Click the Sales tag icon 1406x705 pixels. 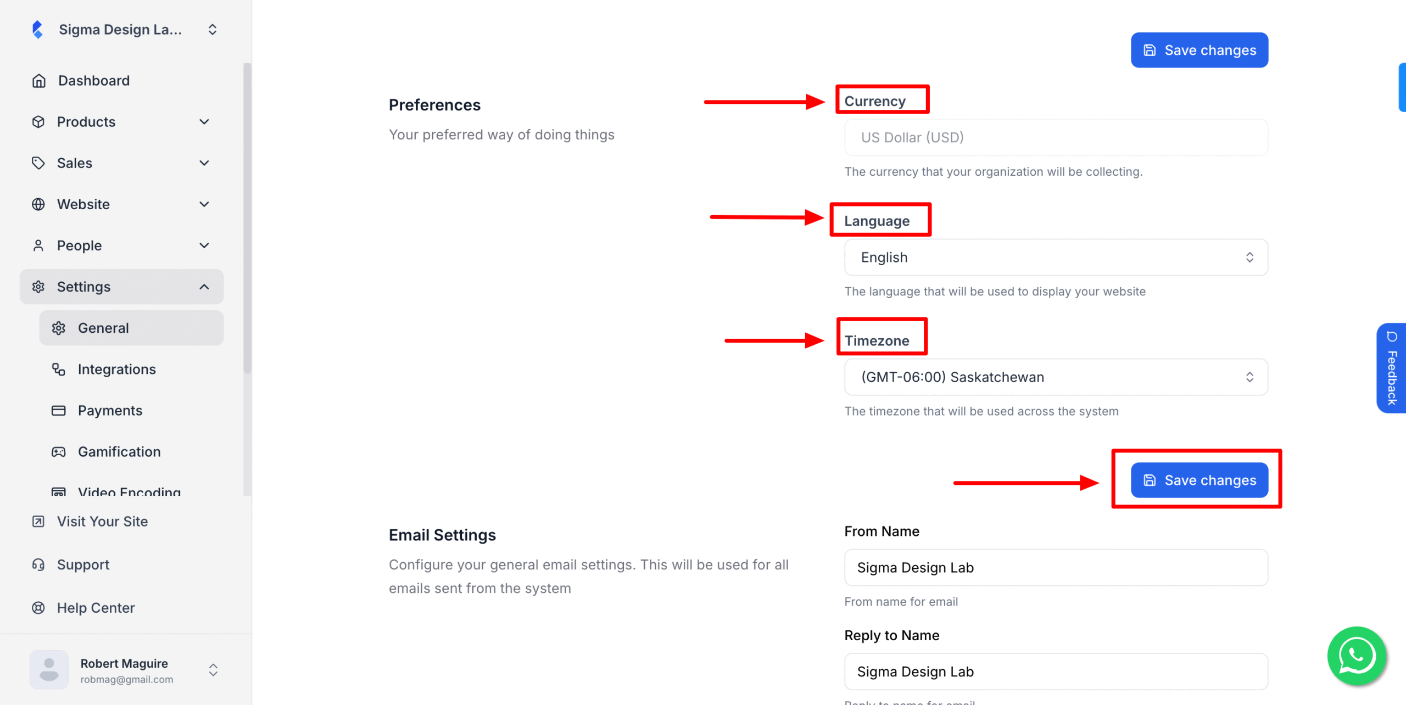(x=38, y=163)
